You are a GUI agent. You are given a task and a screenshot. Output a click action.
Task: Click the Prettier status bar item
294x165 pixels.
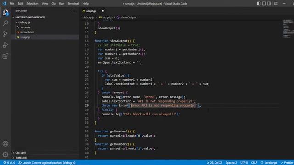point(287,163)
